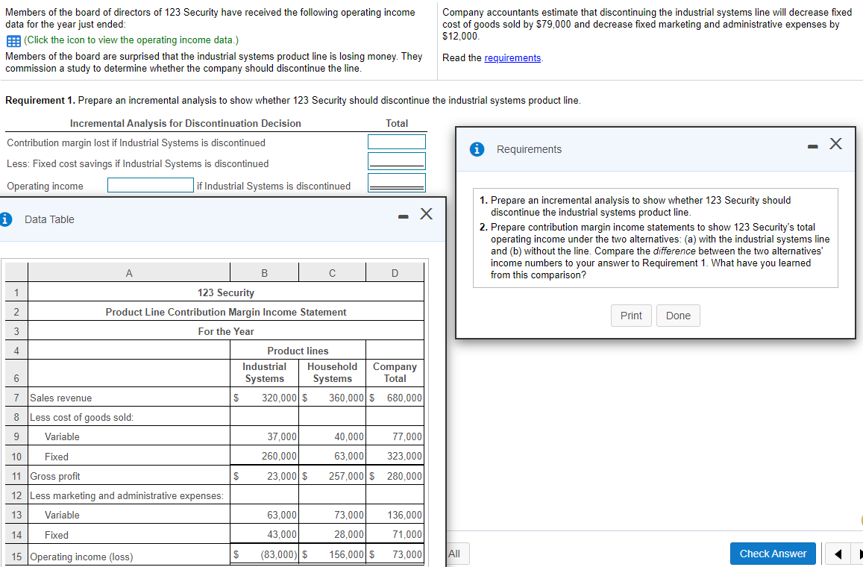
Task: Click the All button
Action: pos(454,554)
